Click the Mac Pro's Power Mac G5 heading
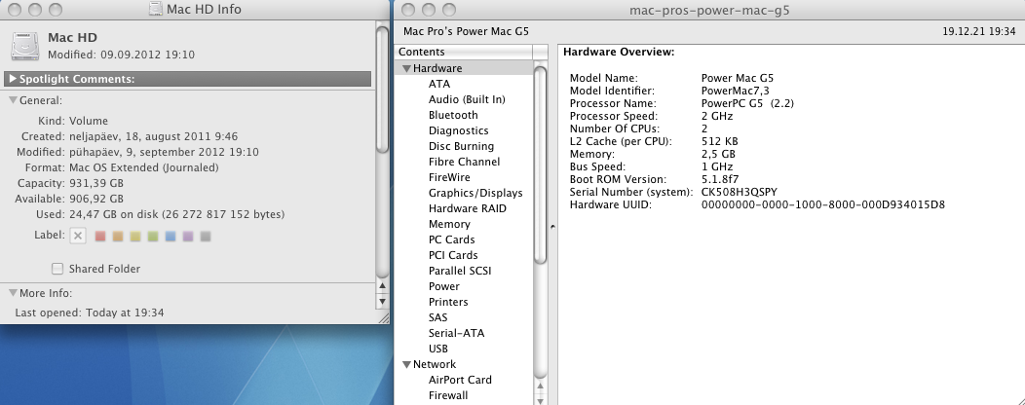Screen dimensions: 1025x405 pyautogui.click(x=466, y=31)
